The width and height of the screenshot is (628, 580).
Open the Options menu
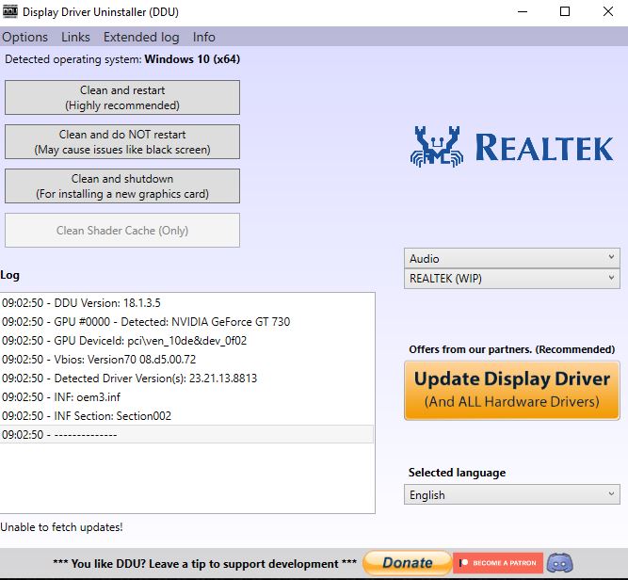pos(25,37)
